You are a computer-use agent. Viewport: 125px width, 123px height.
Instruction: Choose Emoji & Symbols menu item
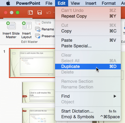click(x=88, y=117)
